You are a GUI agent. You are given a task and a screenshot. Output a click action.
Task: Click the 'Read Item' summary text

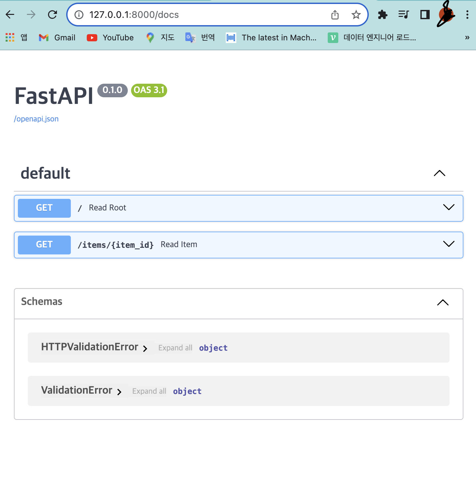tap(179, 244)
